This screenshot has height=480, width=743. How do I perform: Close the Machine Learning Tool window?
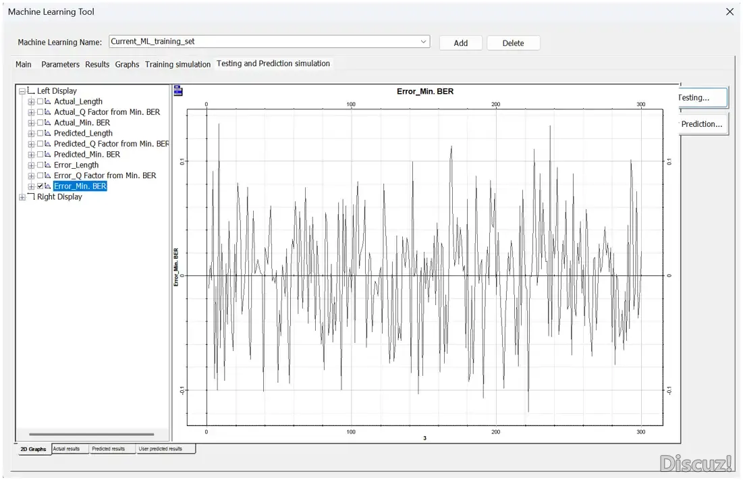pyautogui.click(x=730, y=12)
